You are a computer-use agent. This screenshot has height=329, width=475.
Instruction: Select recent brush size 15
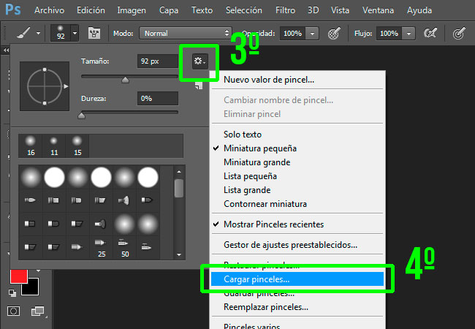[x=77, y=145]
